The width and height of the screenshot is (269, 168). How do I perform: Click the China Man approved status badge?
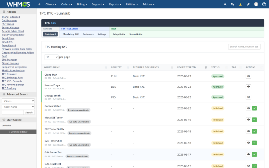point(218,76)
